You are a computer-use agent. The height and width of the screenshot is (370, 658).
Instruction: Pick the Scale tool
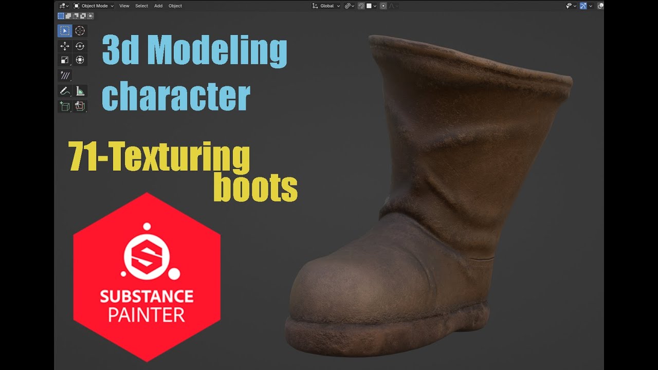pos(64,60)
